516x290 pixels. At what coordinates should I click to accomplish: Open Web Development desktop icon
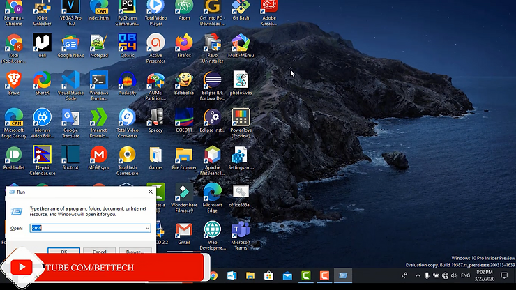pyautogui.click(x=212, y=236)
